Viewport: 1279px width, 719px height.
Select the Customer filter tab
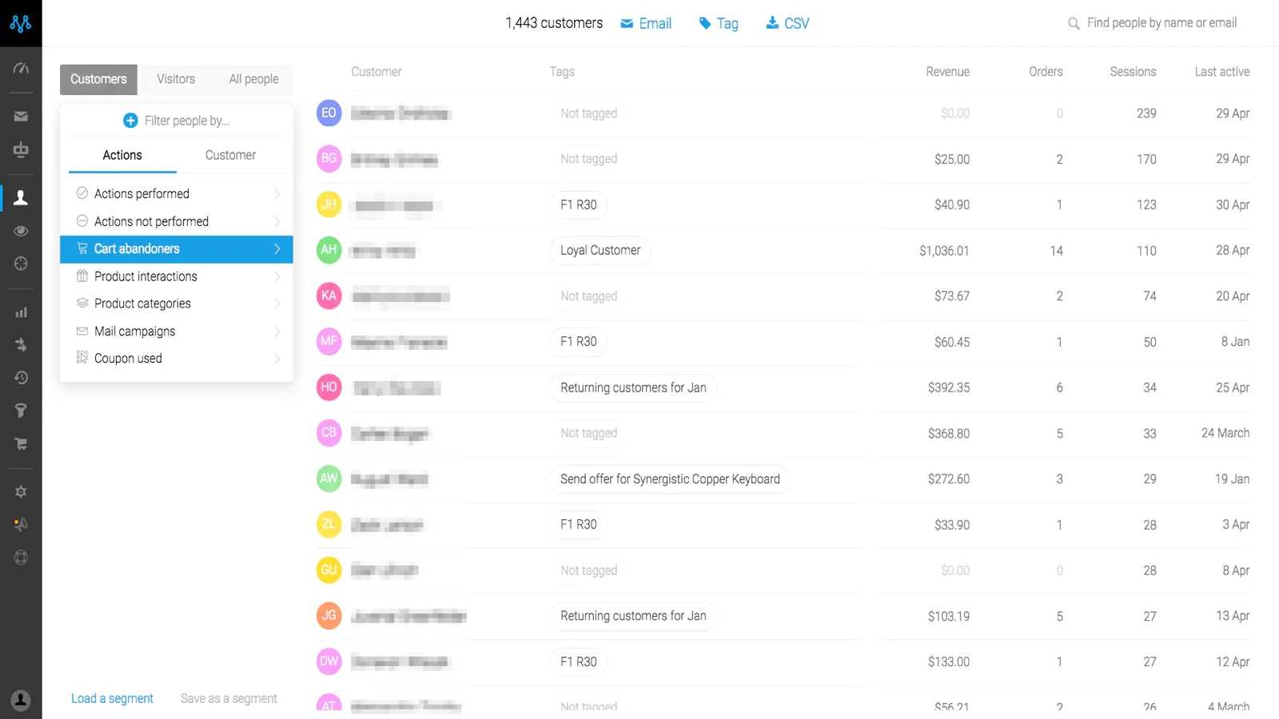point(230,155)
